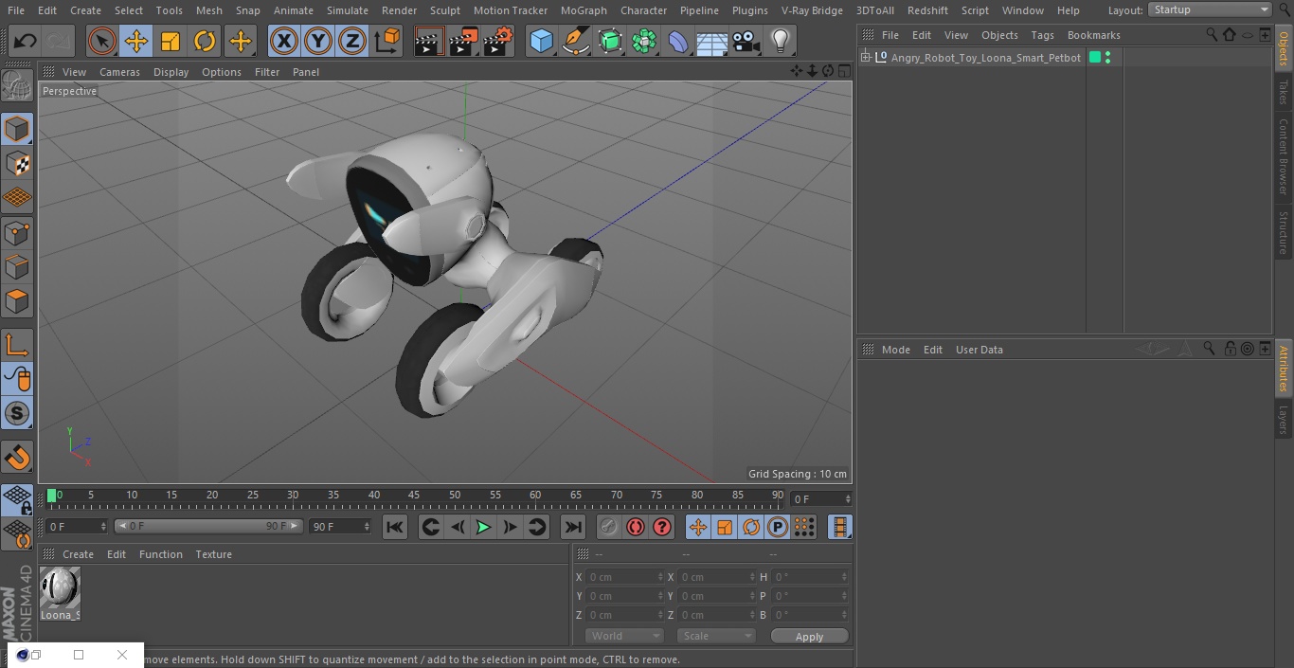Click the Play Forward button
Image resolution: width=1294 pixels, height=668 pixels.
tap(483, 527)
